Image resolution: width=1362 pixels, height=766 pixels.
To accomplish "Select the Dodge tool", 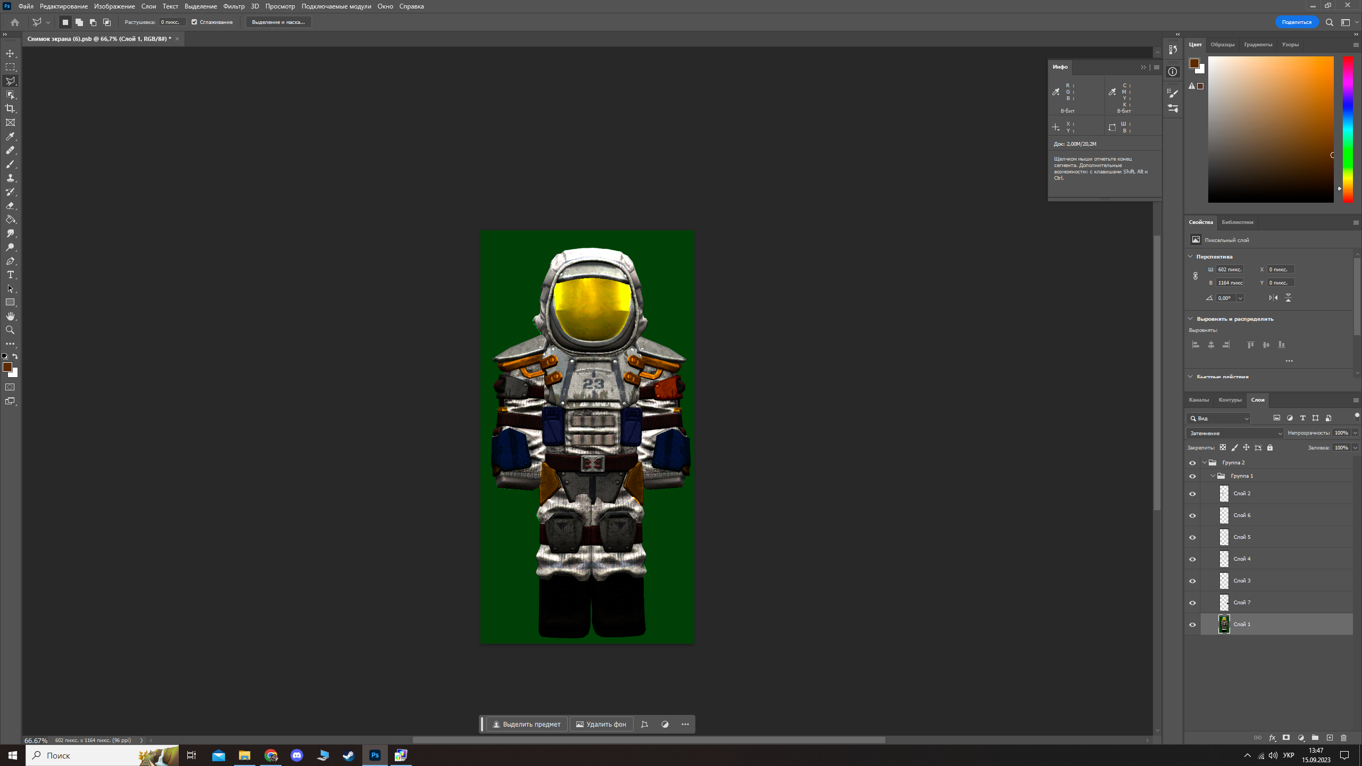I will tap(10, 247).
